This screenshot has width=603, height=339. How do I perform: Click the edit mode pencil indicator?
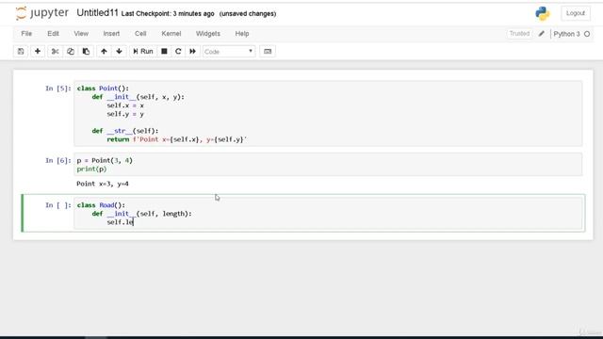click(542, 34)
